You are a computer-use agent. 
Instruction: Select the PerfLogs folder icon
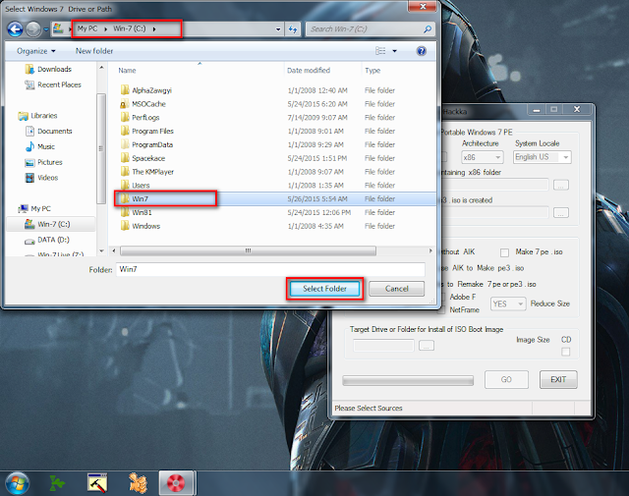pos(125,118)
